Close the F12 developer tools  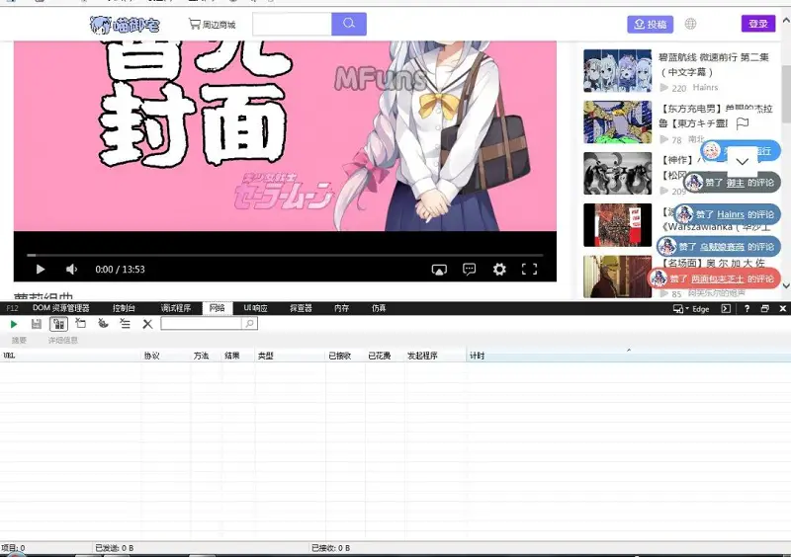(x=783, y=308)
